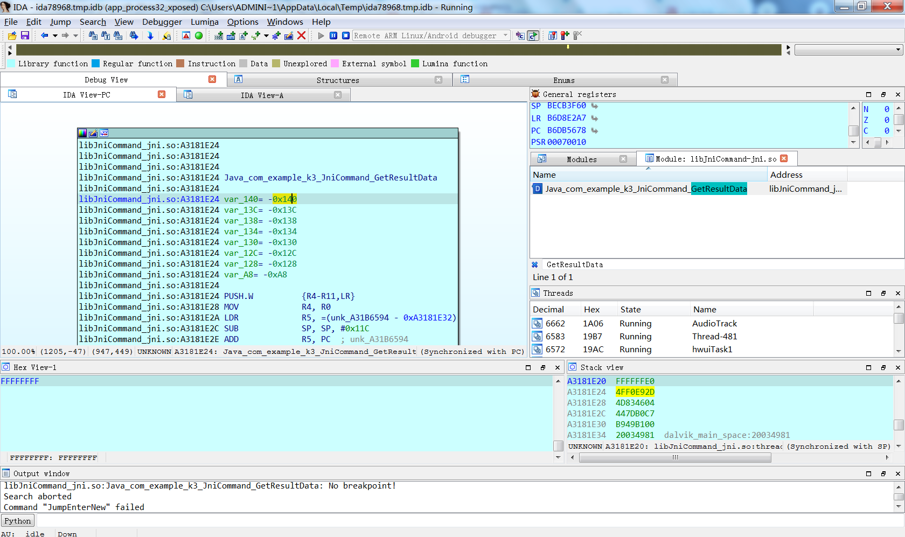Jump to the PC register address arrow
The width and height of the screenshot is (905, 537).
pyautogui.click(x=595, y=130)
